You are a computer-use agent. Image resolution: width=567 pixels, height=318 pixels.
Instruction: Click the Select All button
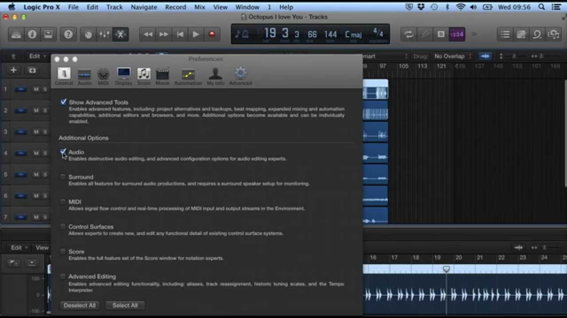tap(125, 305)
